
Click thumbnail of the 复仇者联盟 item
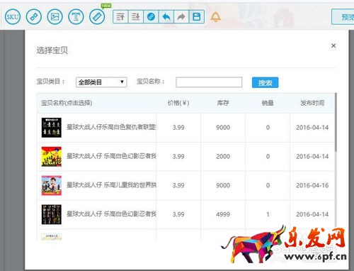52,128
